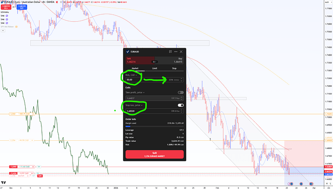Viewport: 333px width, 189px height.
Task: Switch to the Limit order tab
Action: pos(154,68)
